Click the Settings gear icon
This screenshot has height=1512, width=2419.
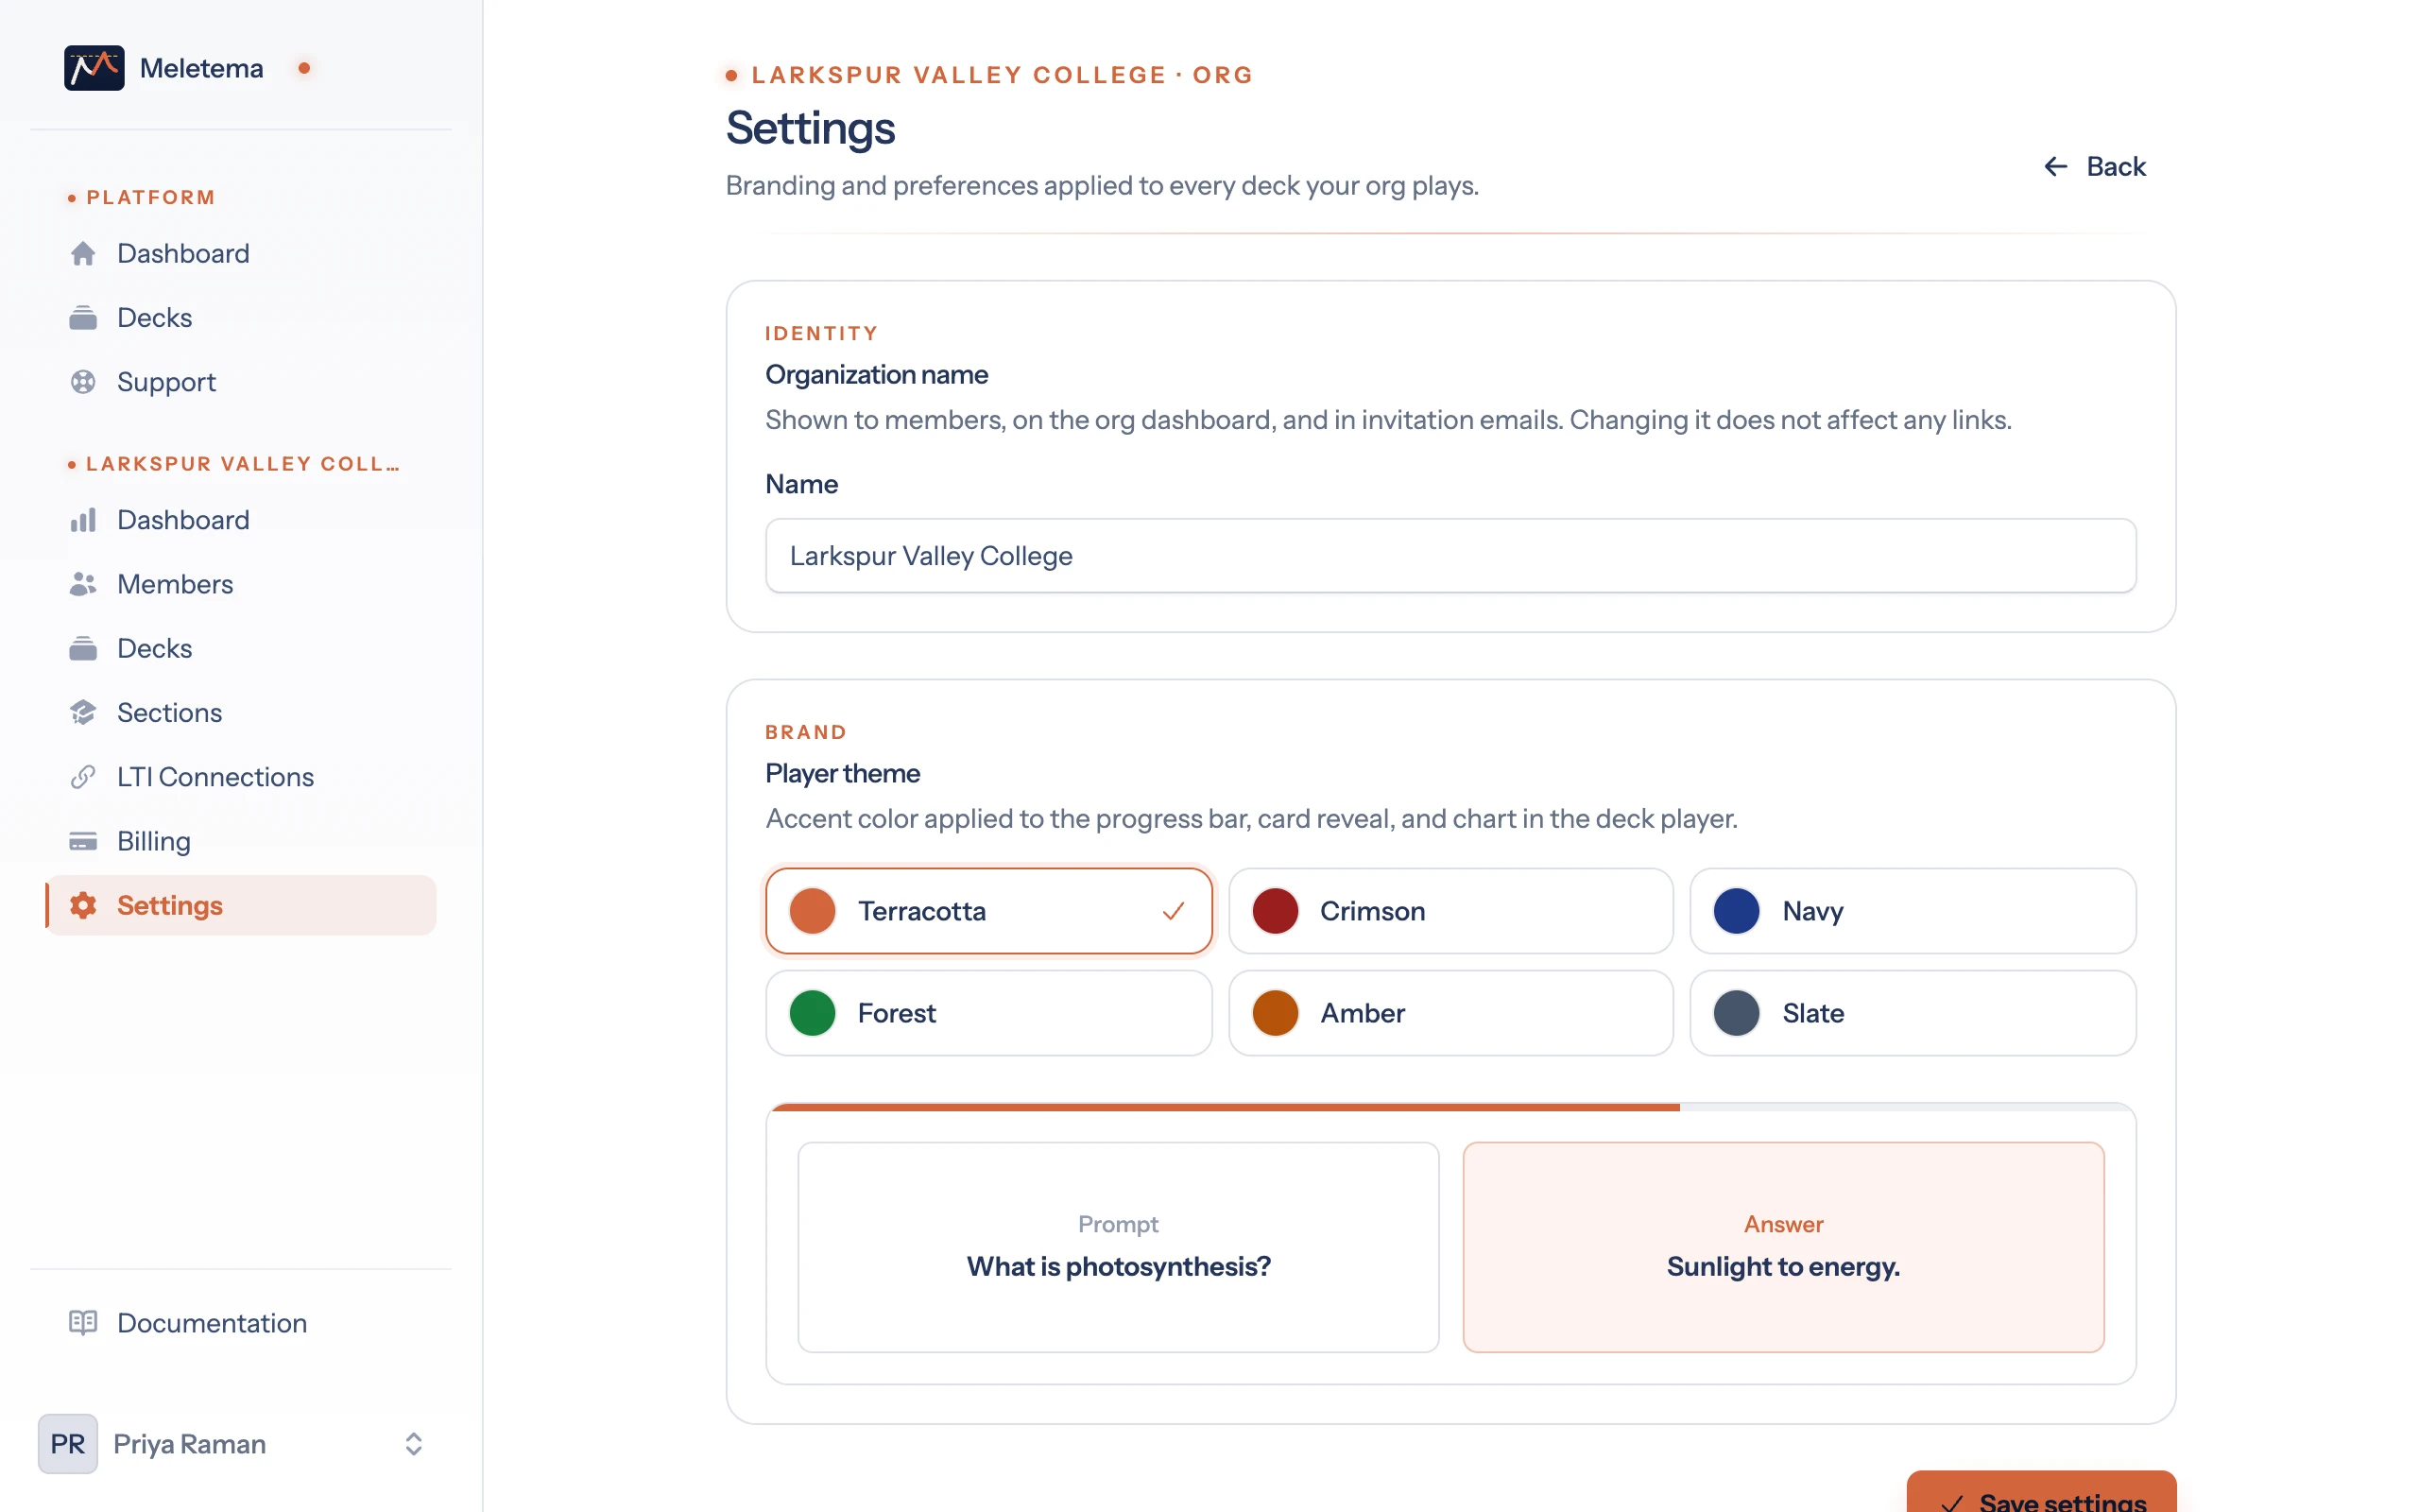(83, 905)
